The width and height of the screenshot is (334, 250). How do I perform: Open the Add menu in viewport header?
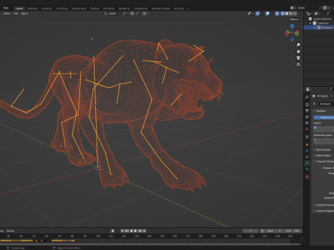(x=15, y=13)
